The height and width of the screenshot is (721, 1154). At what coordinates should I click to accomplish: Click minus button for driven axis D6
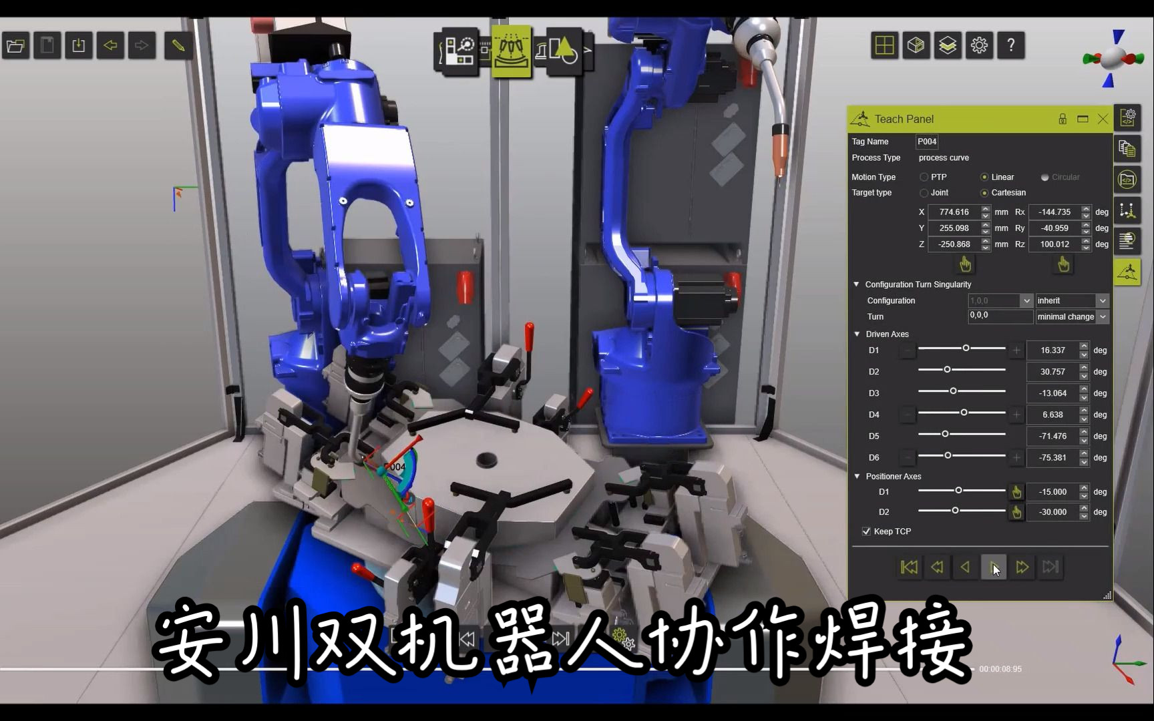tap(907, 457)
